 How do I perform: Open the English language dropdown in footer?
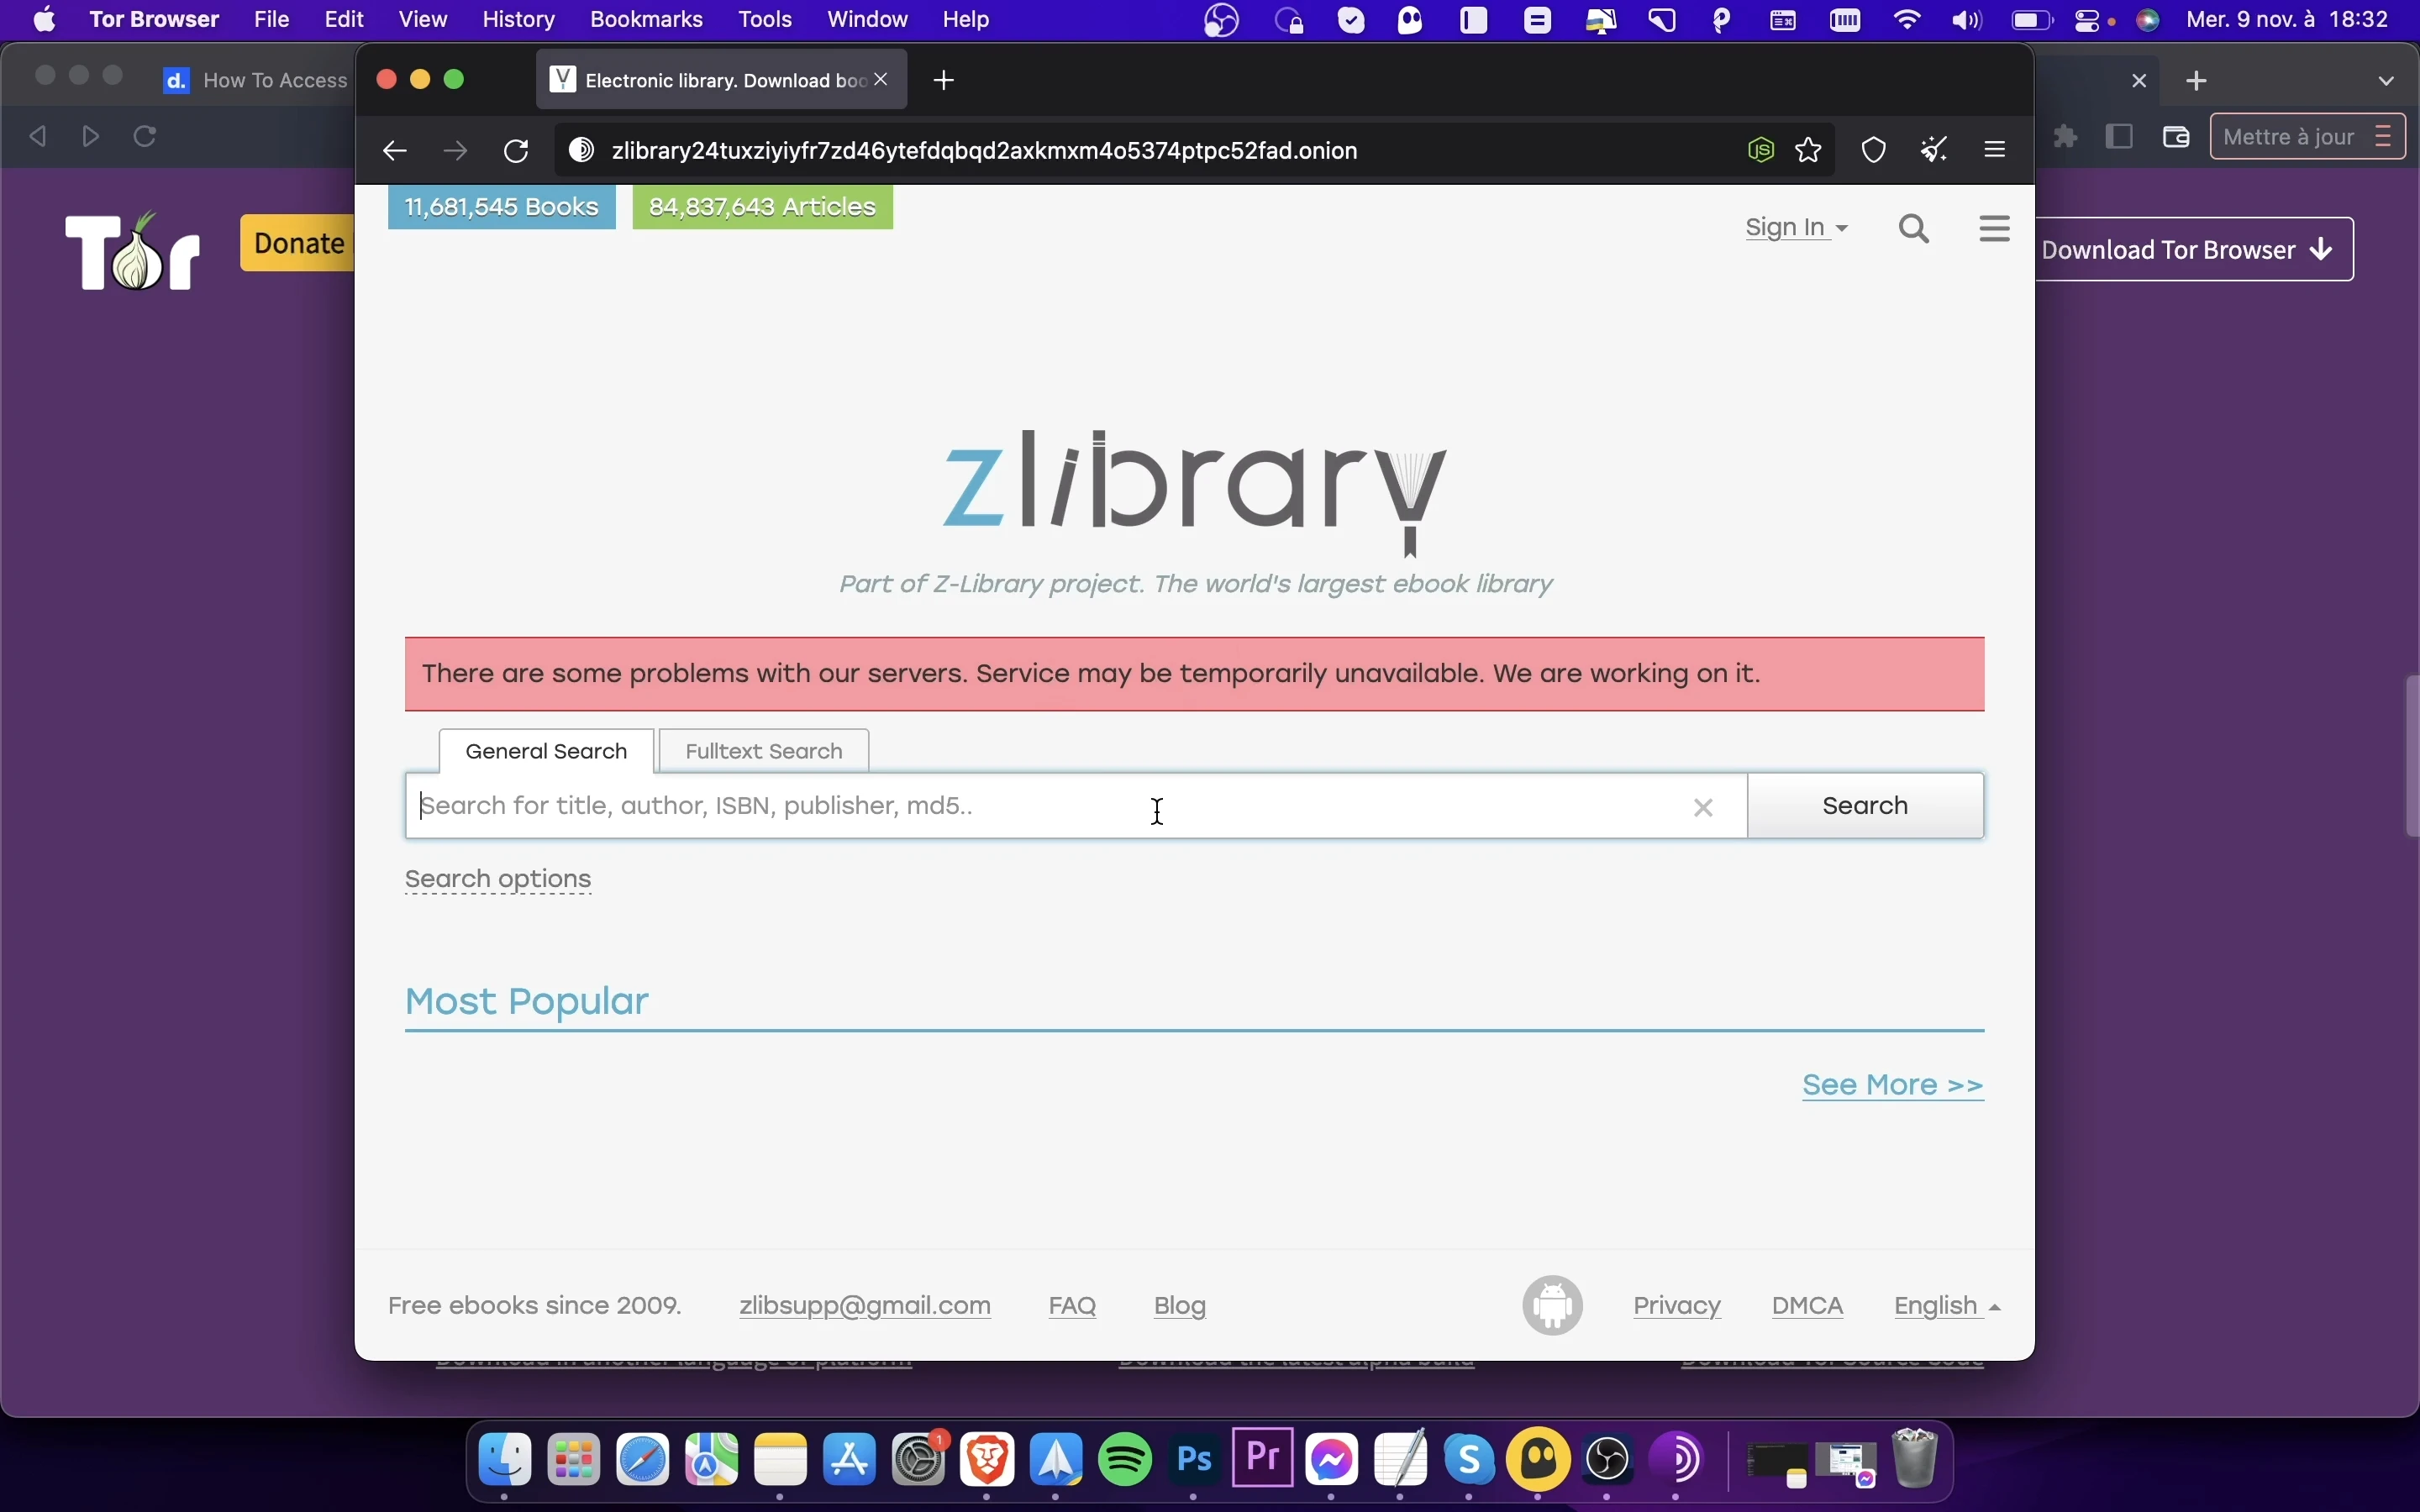[1947, 1307]
